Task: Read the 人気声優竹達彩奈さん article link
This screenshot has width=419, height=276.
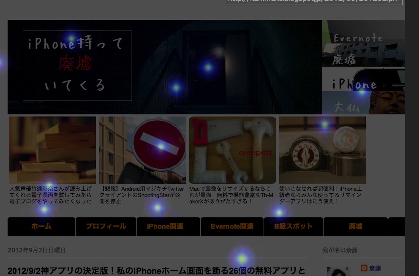Action: point(51,195)
